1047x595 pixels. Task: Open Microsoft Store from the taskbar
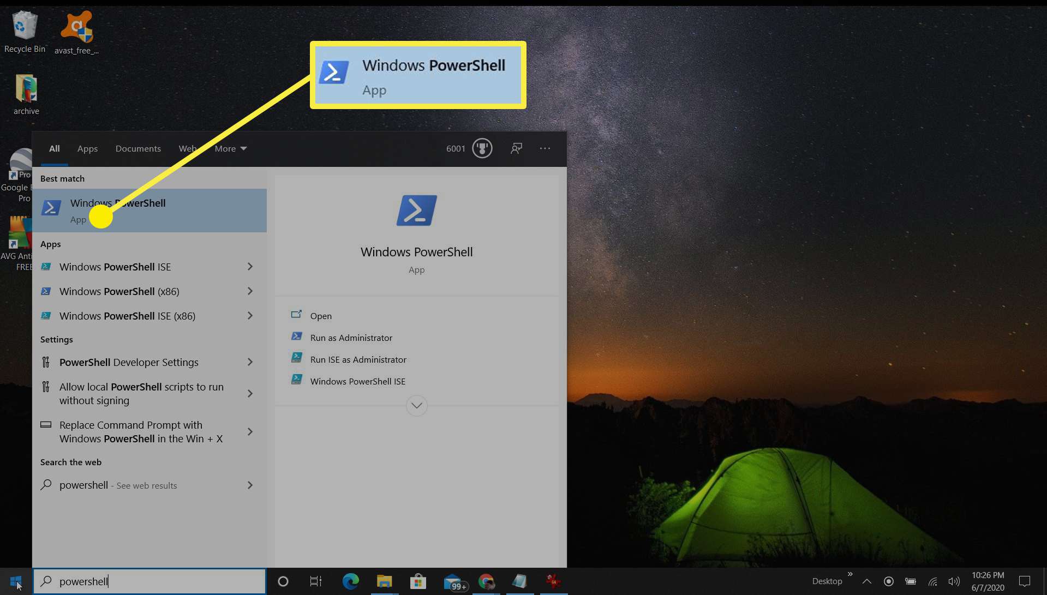(x=418, y=581)
